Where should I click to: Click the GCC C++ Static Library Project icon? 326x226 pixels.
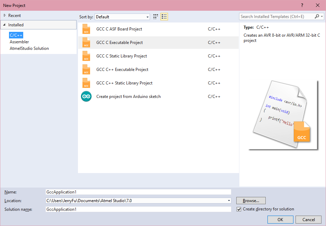tap(86, 83)
